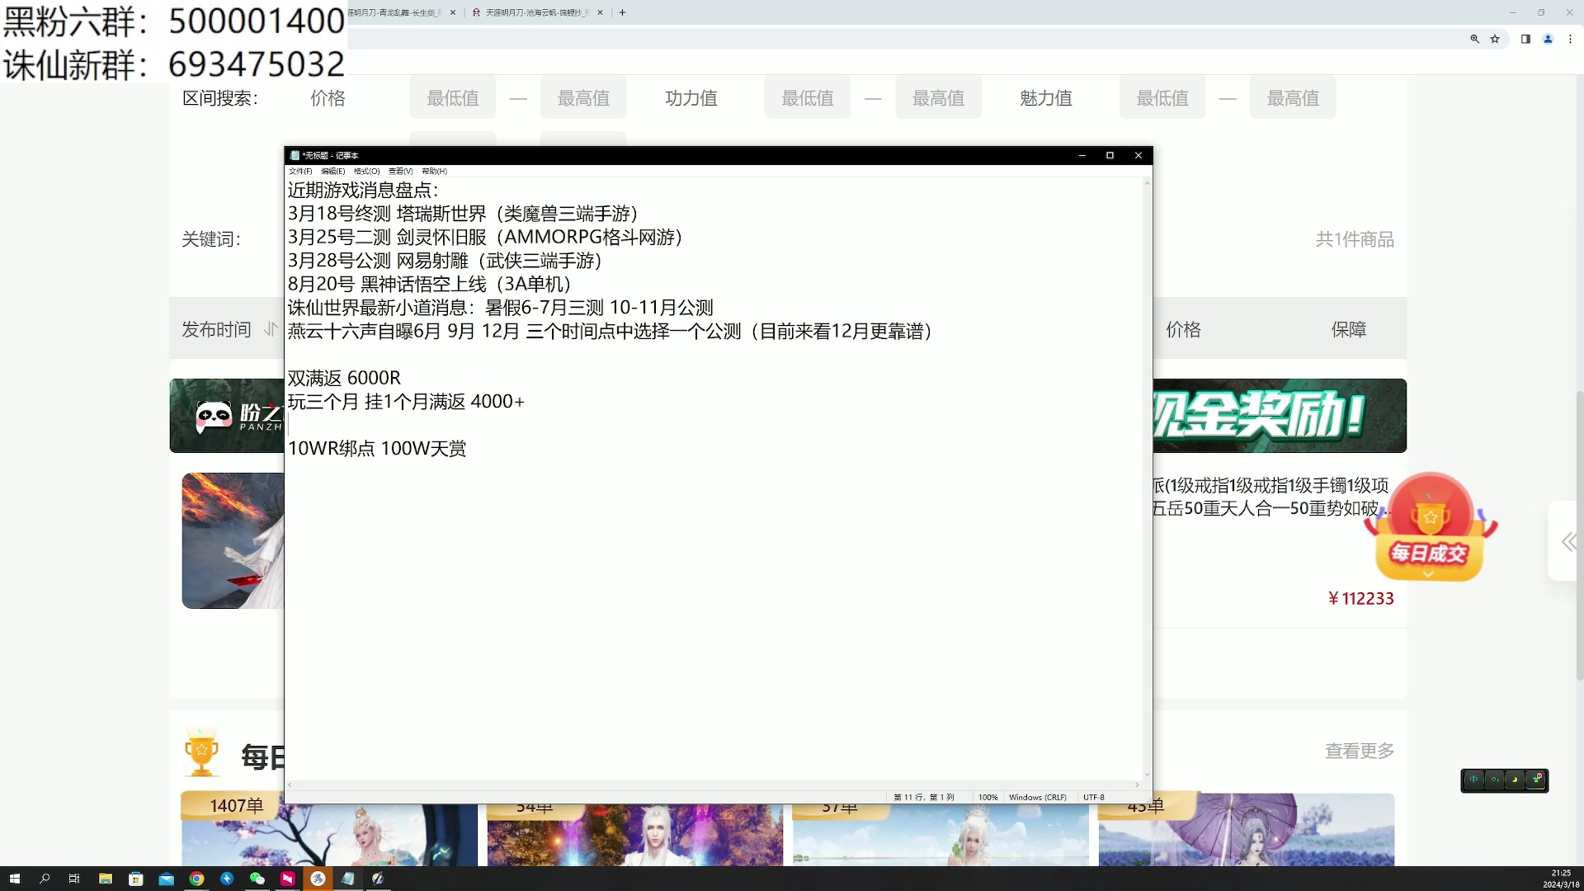Open a new browser tab with the plus button

click(622, 12)
